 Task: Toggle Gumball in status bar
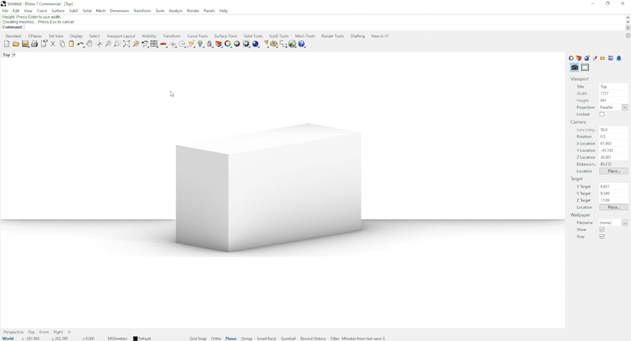(x=288, y=339)
